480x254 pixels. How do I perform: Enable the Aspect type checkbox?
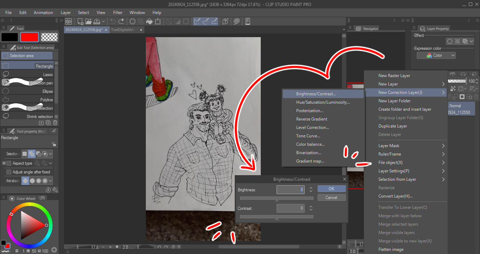[9, 163]
